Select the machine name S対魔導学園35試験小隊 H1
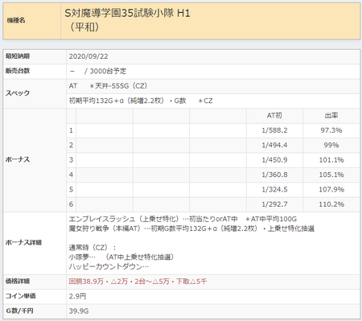This screenshot has height=321, width=362. coord(127,13)
